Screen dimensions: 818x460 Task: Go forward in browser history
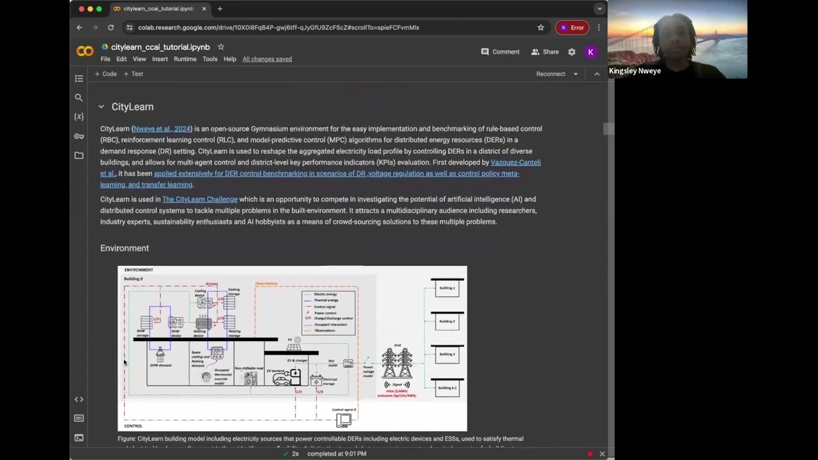tap(95, 27)
